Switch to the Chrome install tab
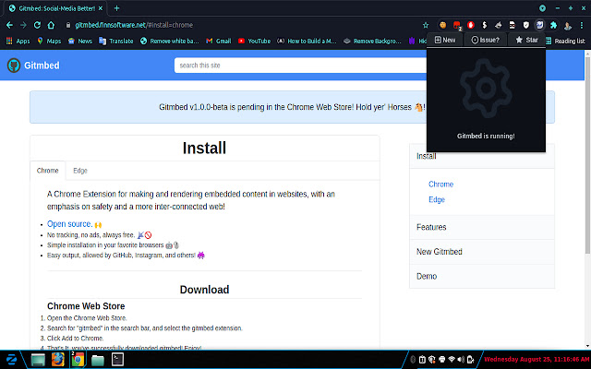591x369 pixels. (47, 171)
